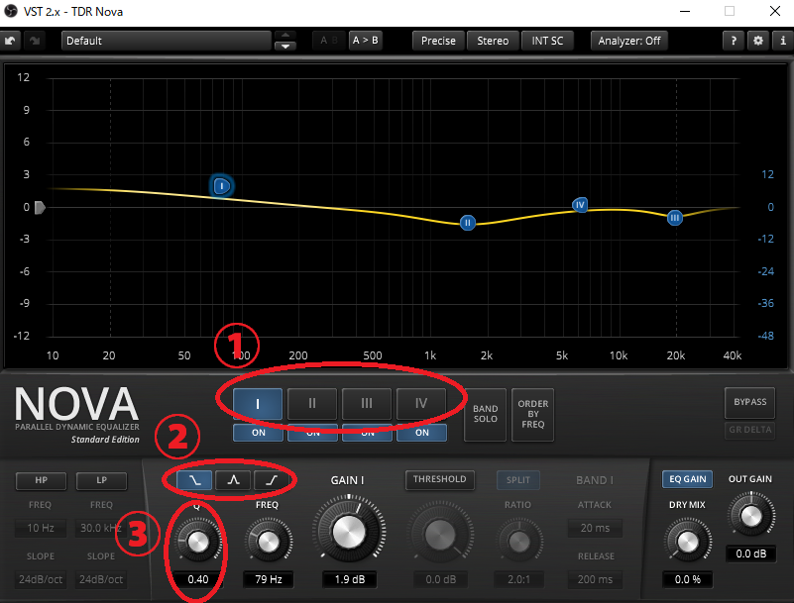Open the settings gear icon

pyautogui.click(x=757, y=41)
